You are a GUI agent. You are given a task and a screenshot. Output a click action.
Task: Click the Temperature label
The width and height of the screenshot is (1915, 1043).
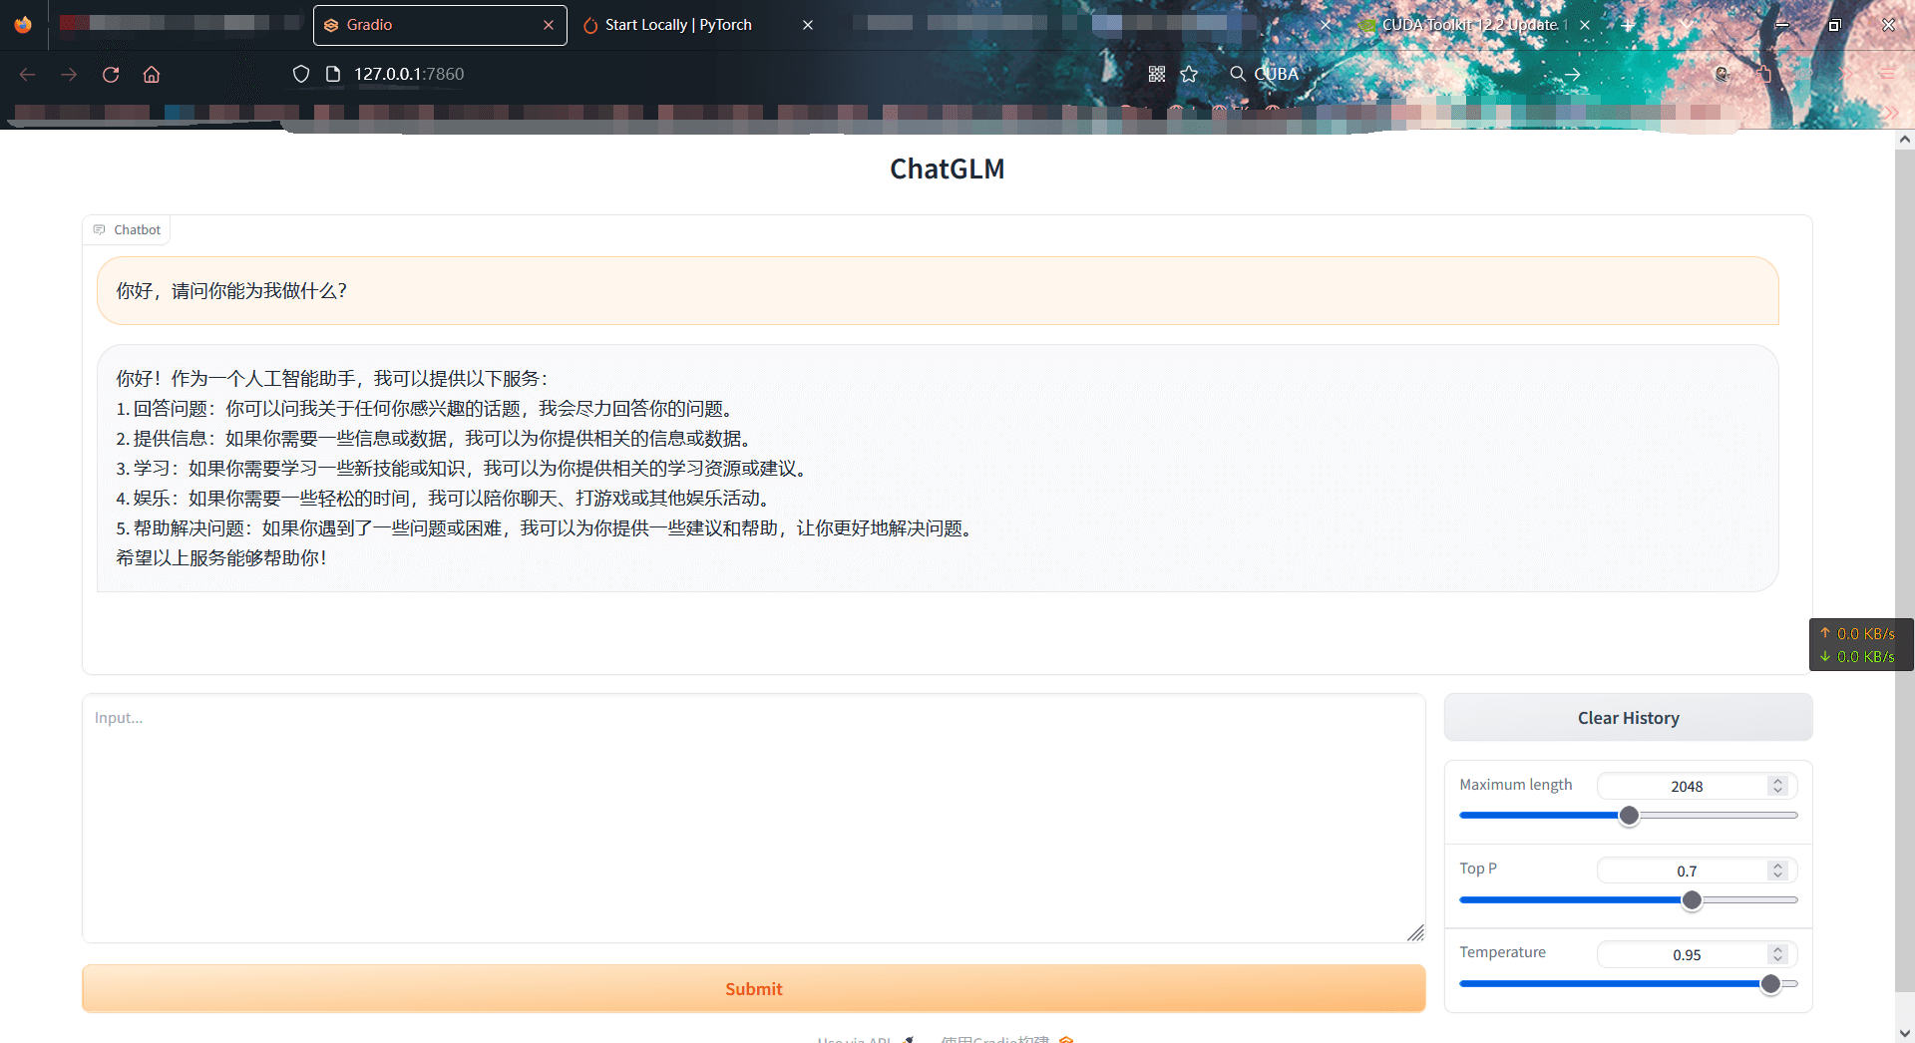(1503, 952)
